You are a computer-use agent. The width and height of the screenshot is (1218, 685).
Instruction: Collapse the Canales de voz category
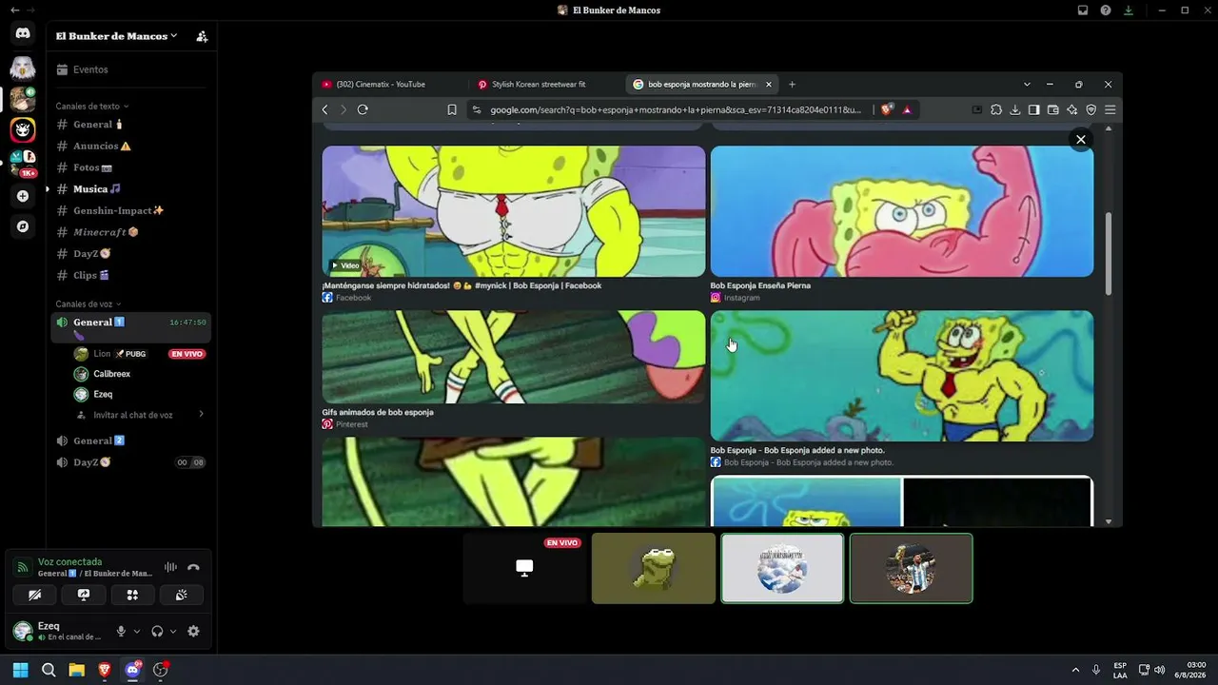click(x=88, y=303)
